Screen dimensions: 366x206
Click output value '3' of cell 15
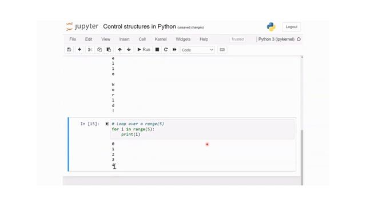tap(113, 160)
